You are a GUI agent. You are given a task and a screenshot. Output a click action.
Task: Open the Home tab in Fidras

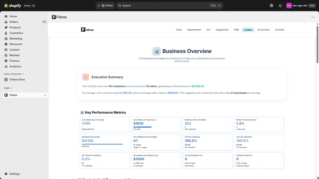[x=179, y=29]
